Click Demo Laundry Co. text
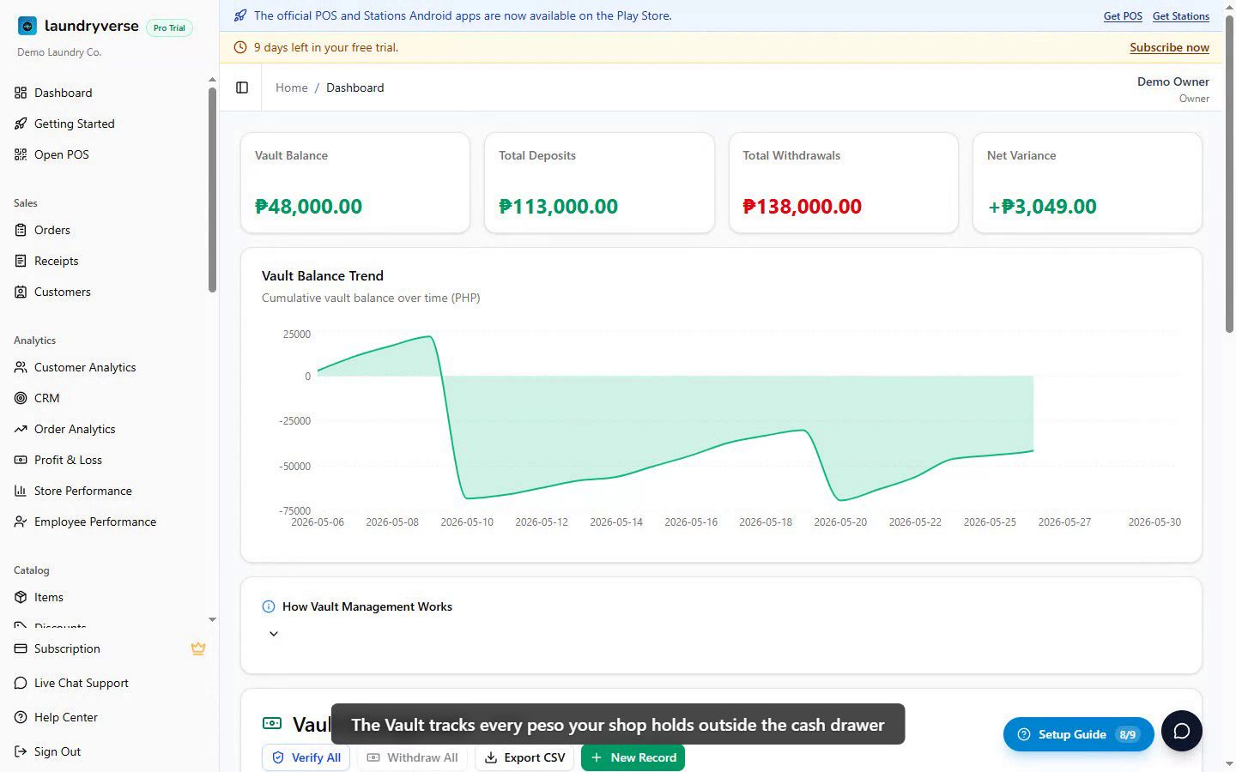The height and width of the screenshot is (772, 1236). 59,52
